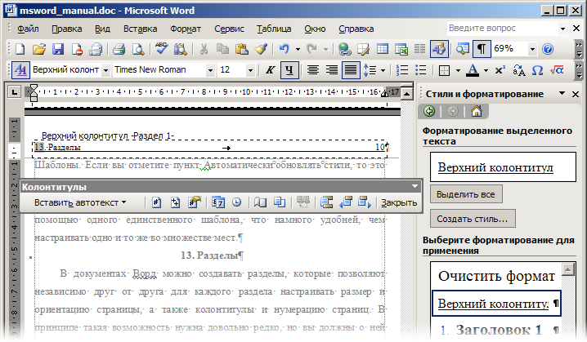Viewport: 587px width, 342px height.
Task: Open the Вставка menu
Action: point(141,29)
